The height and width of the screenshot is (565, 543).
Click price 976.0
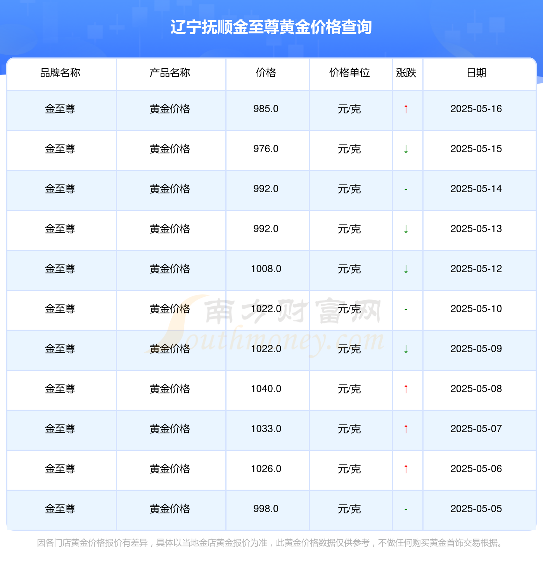(266, 149)
